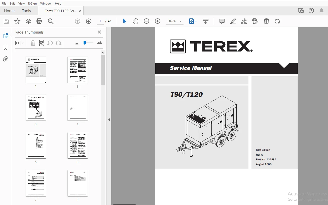Viewport: 328px width, 205px height.
Task: Switch to the Home tab
Action: 9,11
